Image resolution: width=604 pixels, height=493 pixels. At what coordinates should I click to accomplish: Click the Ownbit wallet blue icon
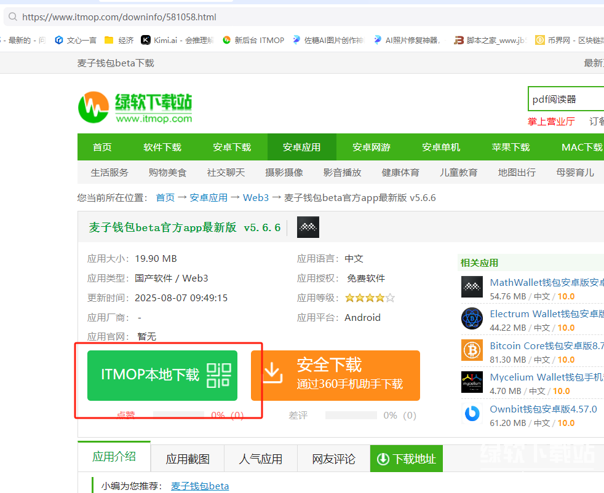pos(472,414)
